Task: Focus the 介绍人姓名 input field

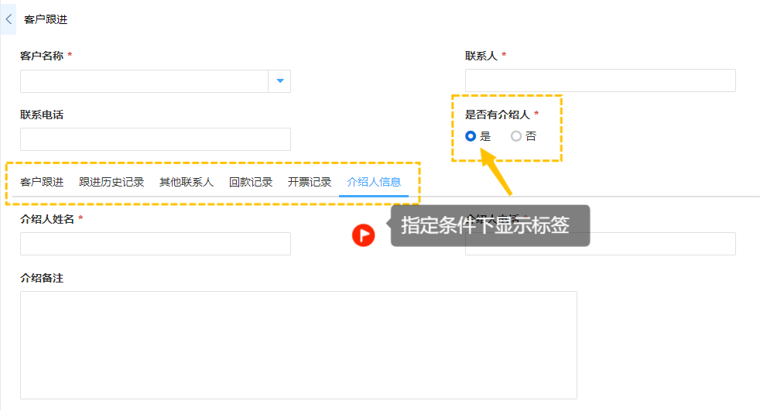Action: [155, 244]
